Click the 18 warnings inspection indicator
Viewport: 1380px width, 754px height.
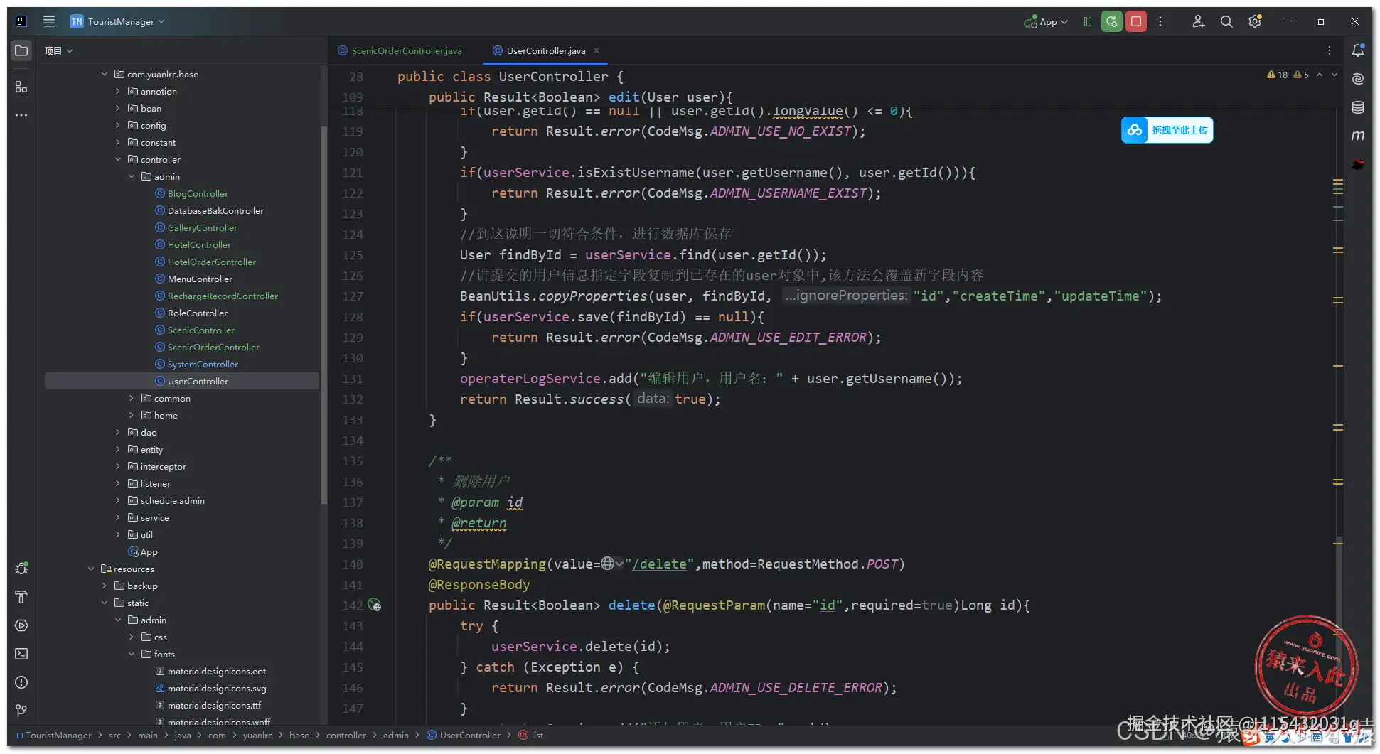1277,75
